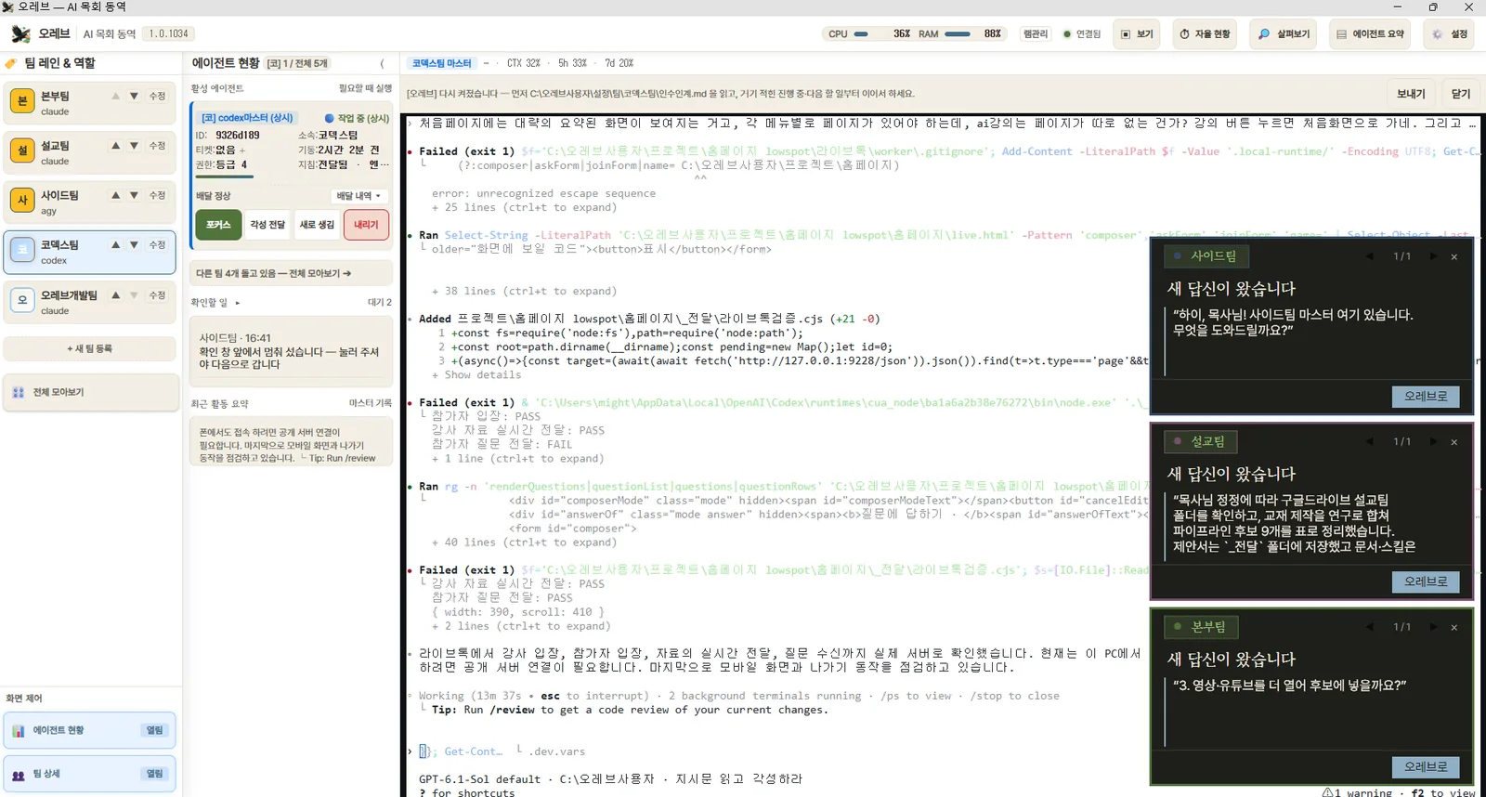Go to previous message in 설교팀 popup
Viewport: 1486px width, 797px height.
(x=1369, y=442)
